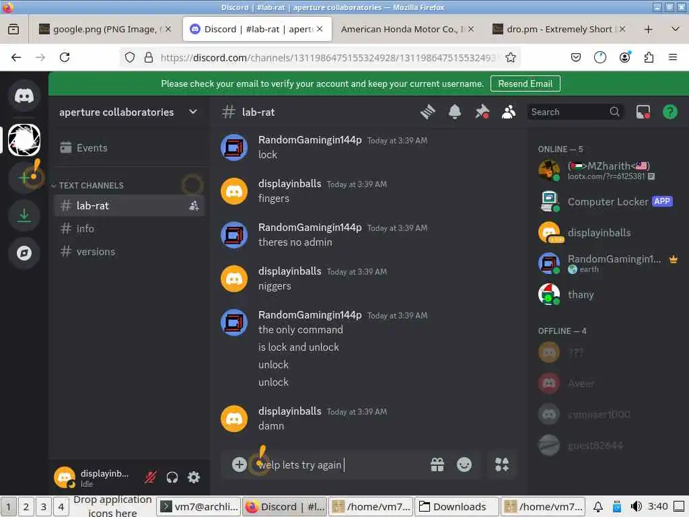The width and height of the screenshot is (689, 517).
Task: Switch to google.png browser tab
Action: 105,29
